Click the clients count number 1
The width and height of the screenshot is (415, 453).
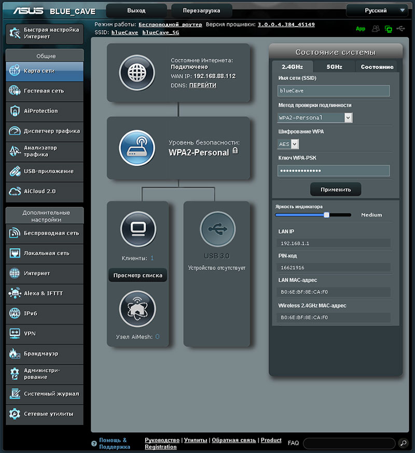click(x=152, y=258)
